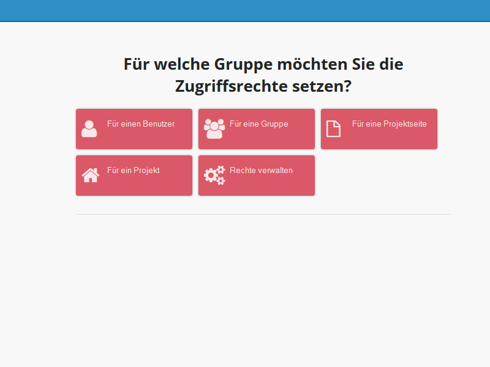Select the 'Für eine Projektseite' text label
The height and width of the screenshot is (367, 490).
tap(389, 124)
